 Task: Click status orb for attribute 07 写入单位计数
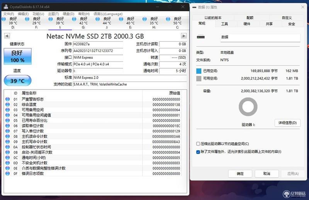pyautogui.click(x=7, y=131)
